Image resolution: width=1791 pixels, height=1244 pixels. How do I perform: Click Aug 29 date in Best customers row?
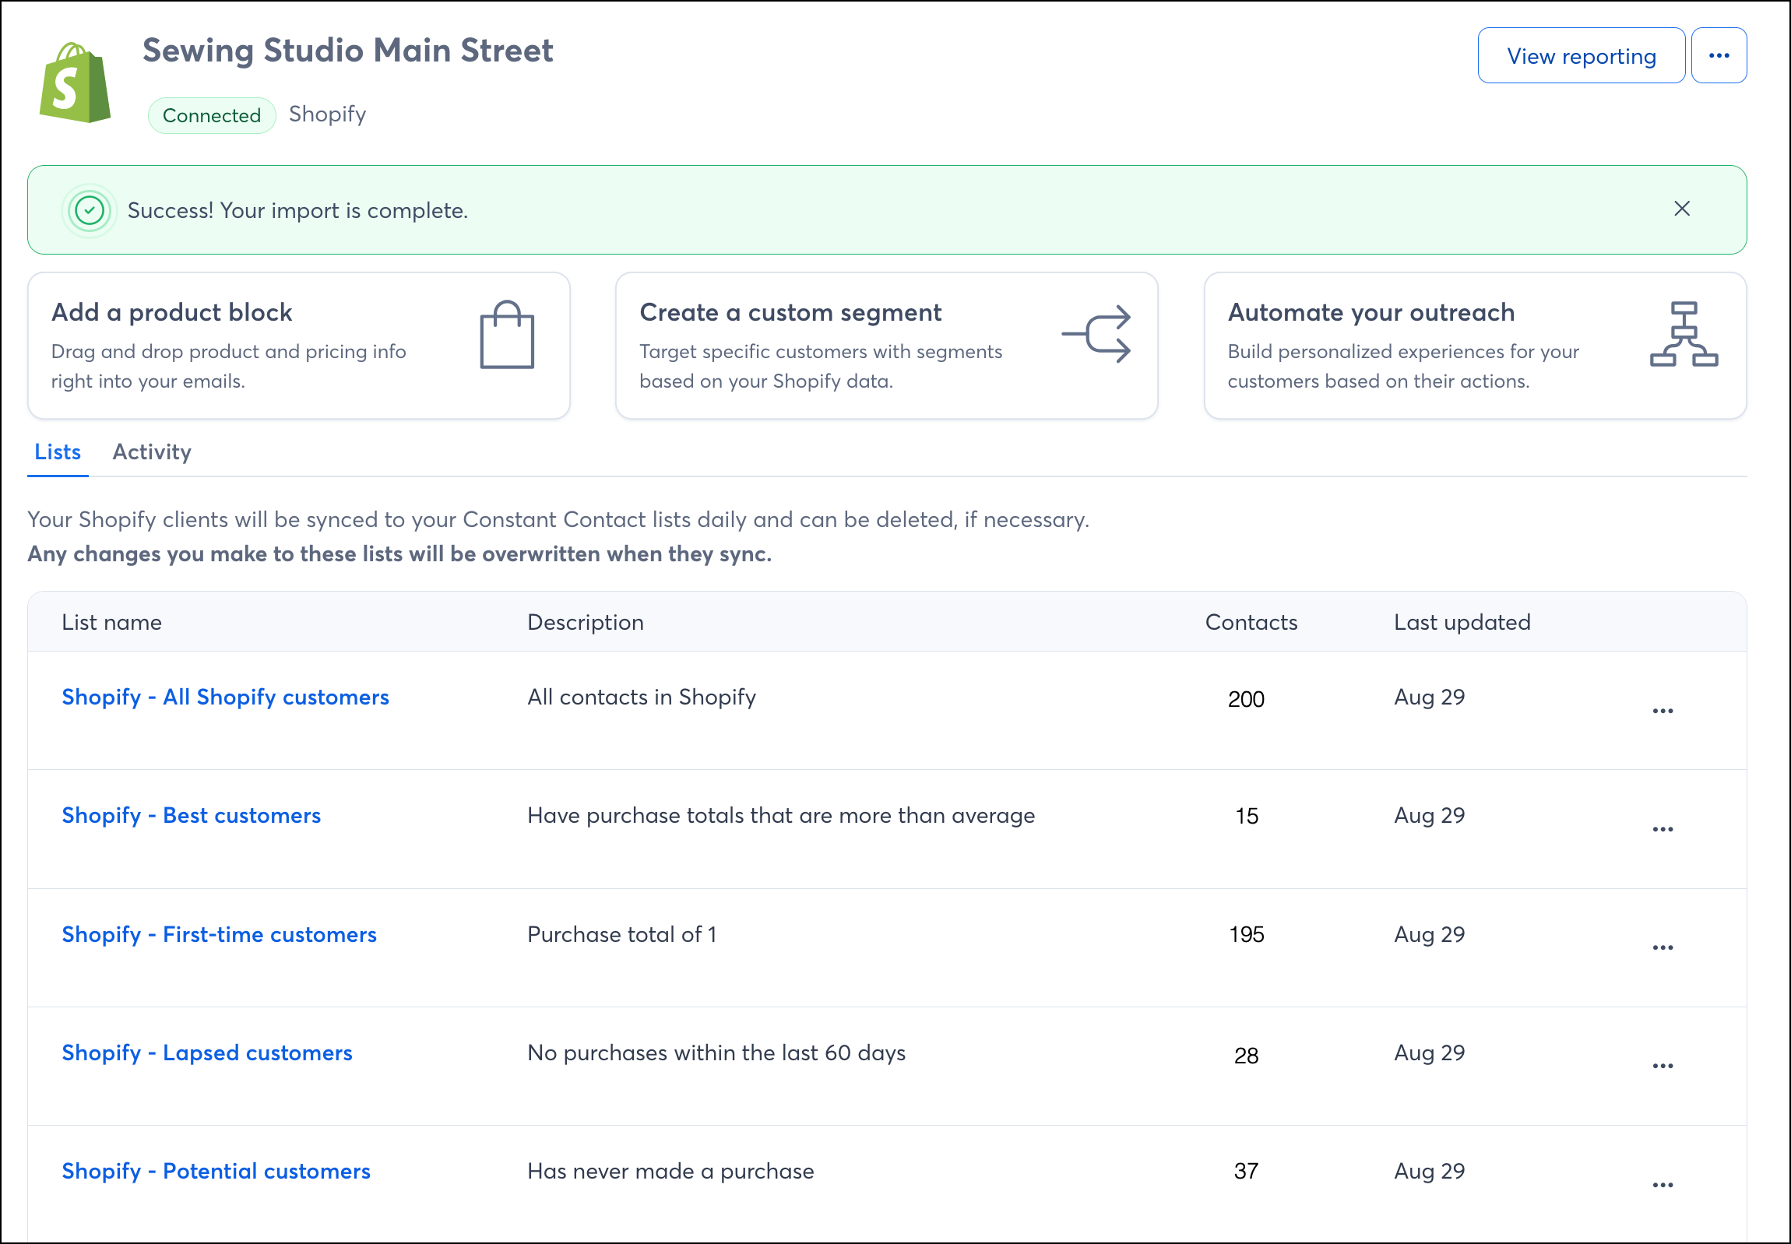(x=1429, y=815)
